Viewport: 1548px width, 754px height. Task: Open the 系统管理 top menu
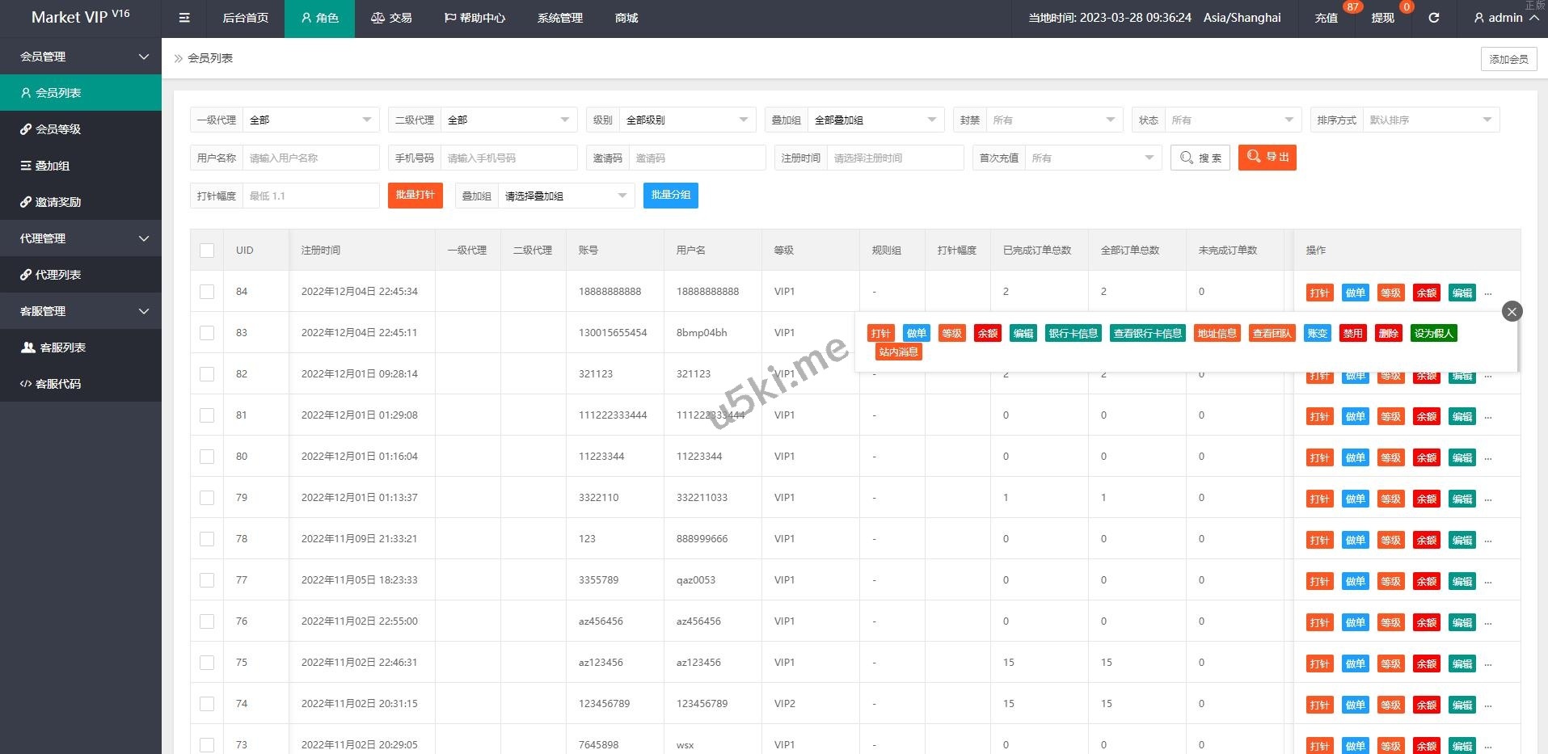[x=559, y=18]
